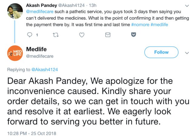Viewport: 194px width, 139px height.
Task: Open Akash Pandey's profile via display name
Action: pos(43,5)
